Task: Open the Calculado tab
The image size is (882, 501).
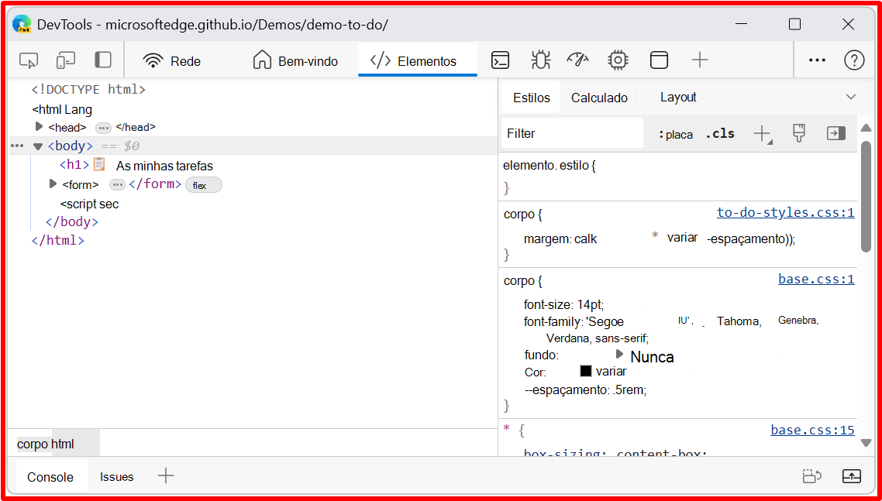Action: click(x=598, y=97)
